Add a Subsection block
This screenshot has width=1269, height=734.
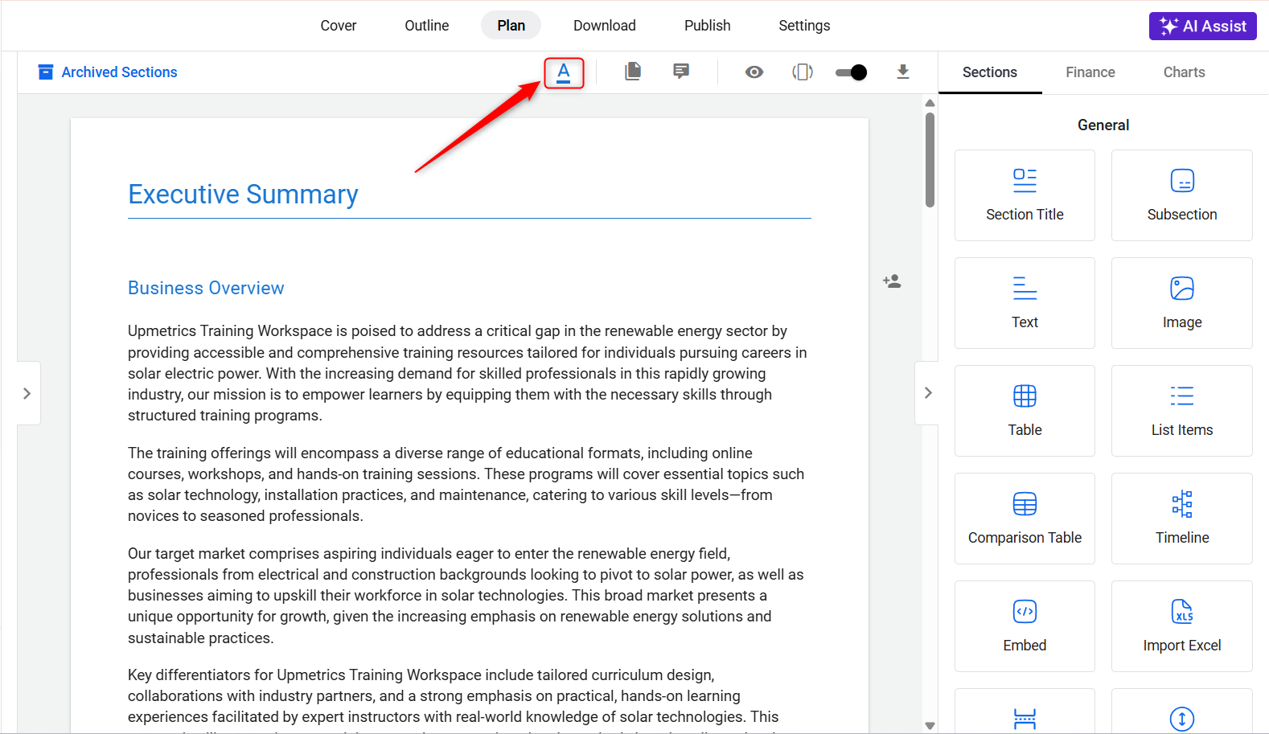[x=1182, y=195]
